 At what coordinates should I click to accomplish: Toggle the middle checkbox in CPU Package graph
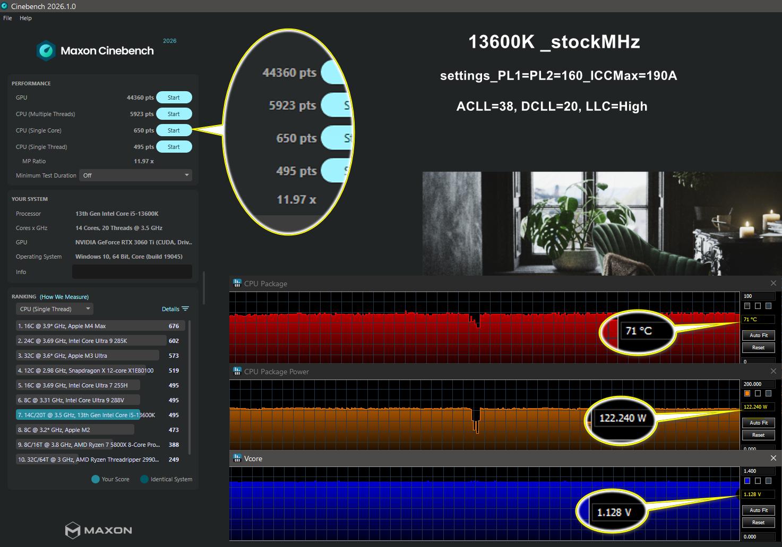(x=758, y=306)
